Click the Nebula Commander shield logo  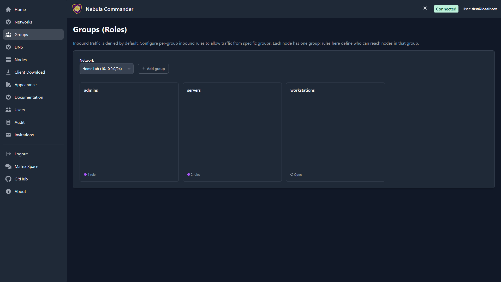coord(77,9)
